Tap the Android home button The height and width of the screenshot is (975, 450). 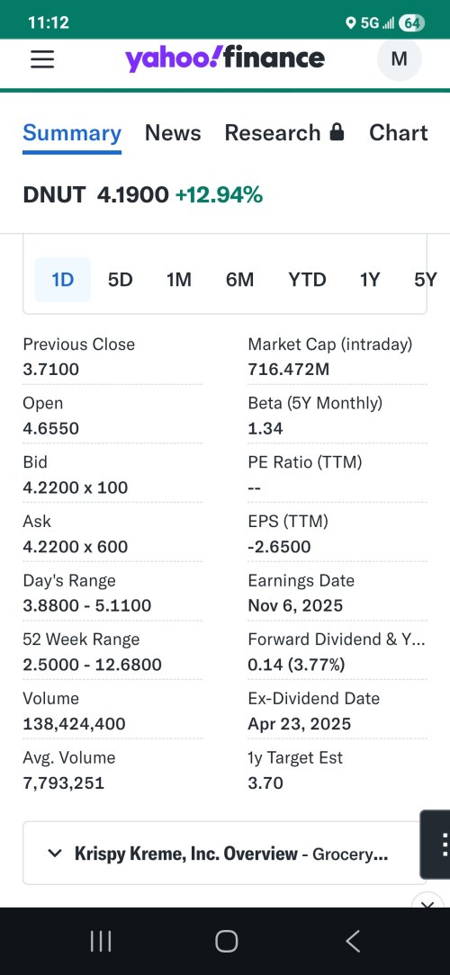[x=226, y=942]
